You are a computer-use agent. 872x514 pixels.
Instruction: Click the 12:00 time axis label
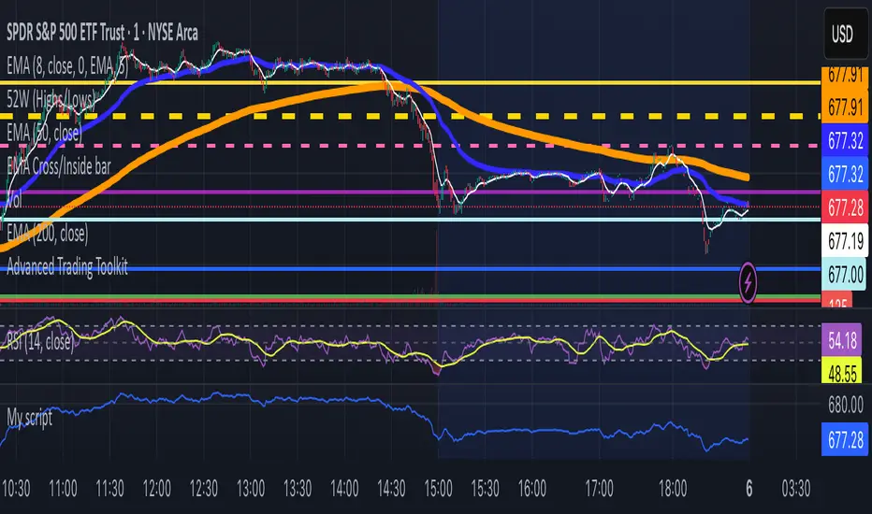coord(157,489)
